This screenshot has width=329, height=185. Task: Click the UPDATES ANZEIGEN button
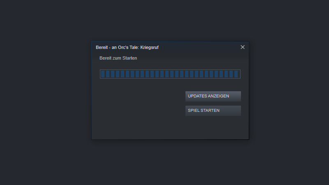tap(213, 96)
